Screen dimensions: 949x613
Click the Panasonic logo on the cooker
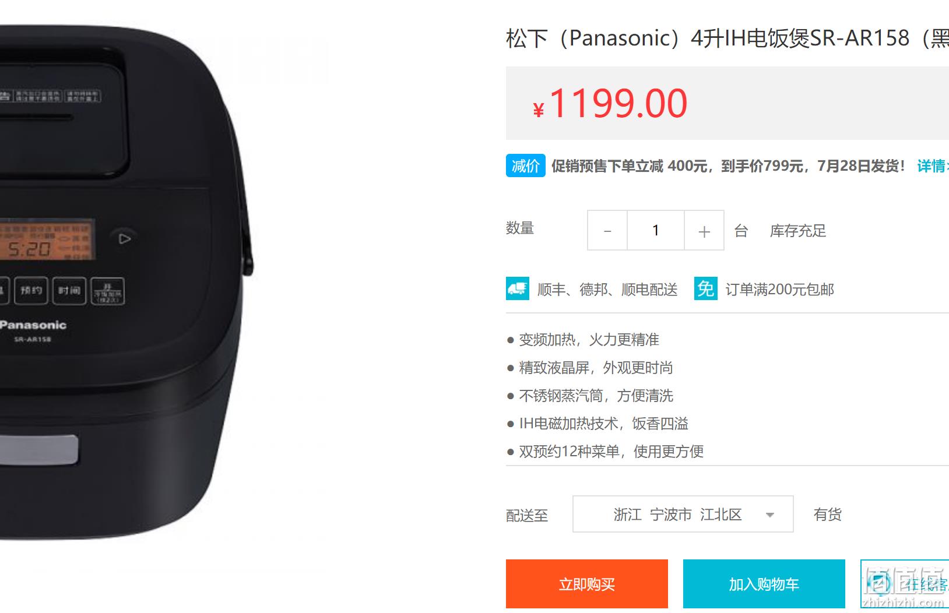33,325
